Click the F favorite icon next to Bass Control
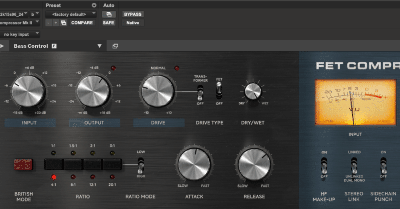 point(54,46)
